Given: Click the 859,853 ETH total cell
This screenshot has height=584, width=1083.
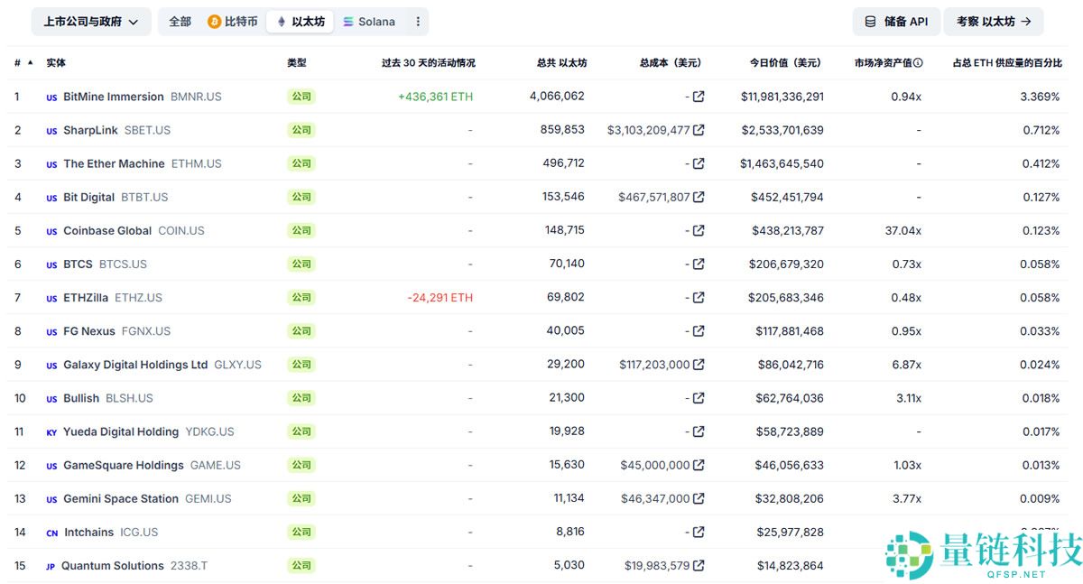Looking at the screenshot, I should tap(562, 129).
